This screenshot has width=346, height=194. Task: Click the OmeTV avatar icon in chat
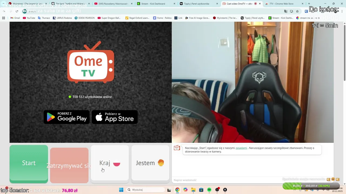point(177,148)
